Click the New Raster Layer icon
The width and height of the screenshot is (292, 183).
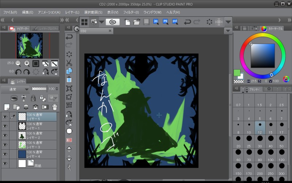[7, 107]
